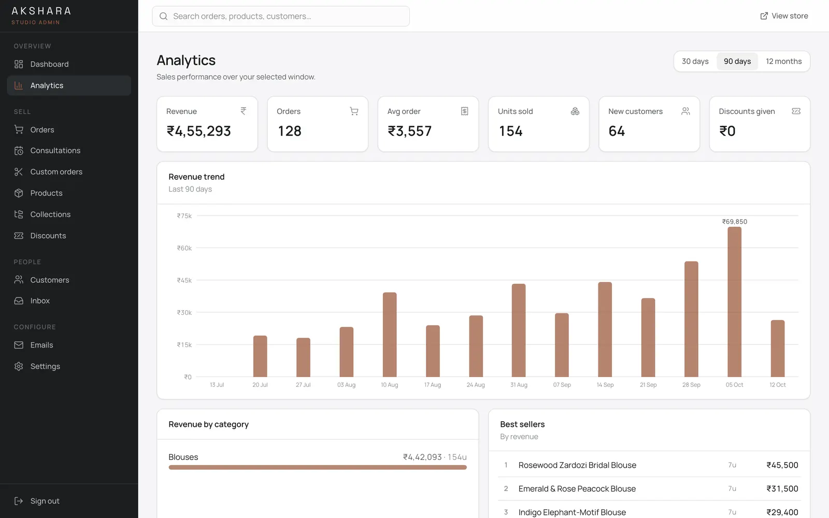829x518 pixels.
Task: Click the 28 Sep revenue bar
Action: [x=691, y=319]
